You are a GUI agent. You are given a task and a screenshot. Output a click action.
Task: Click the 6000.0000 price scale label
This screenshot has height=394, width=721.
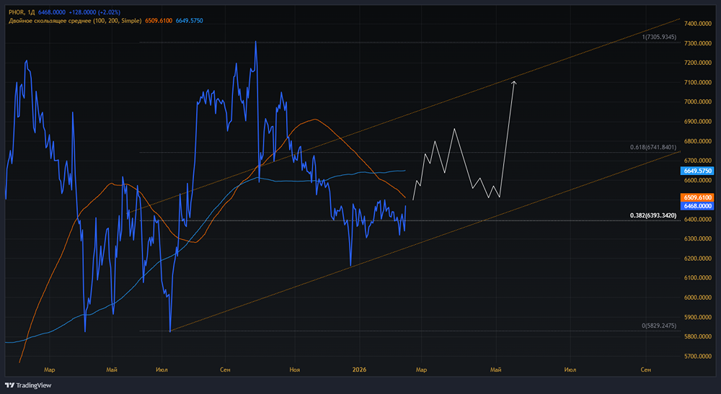point(697,297)
